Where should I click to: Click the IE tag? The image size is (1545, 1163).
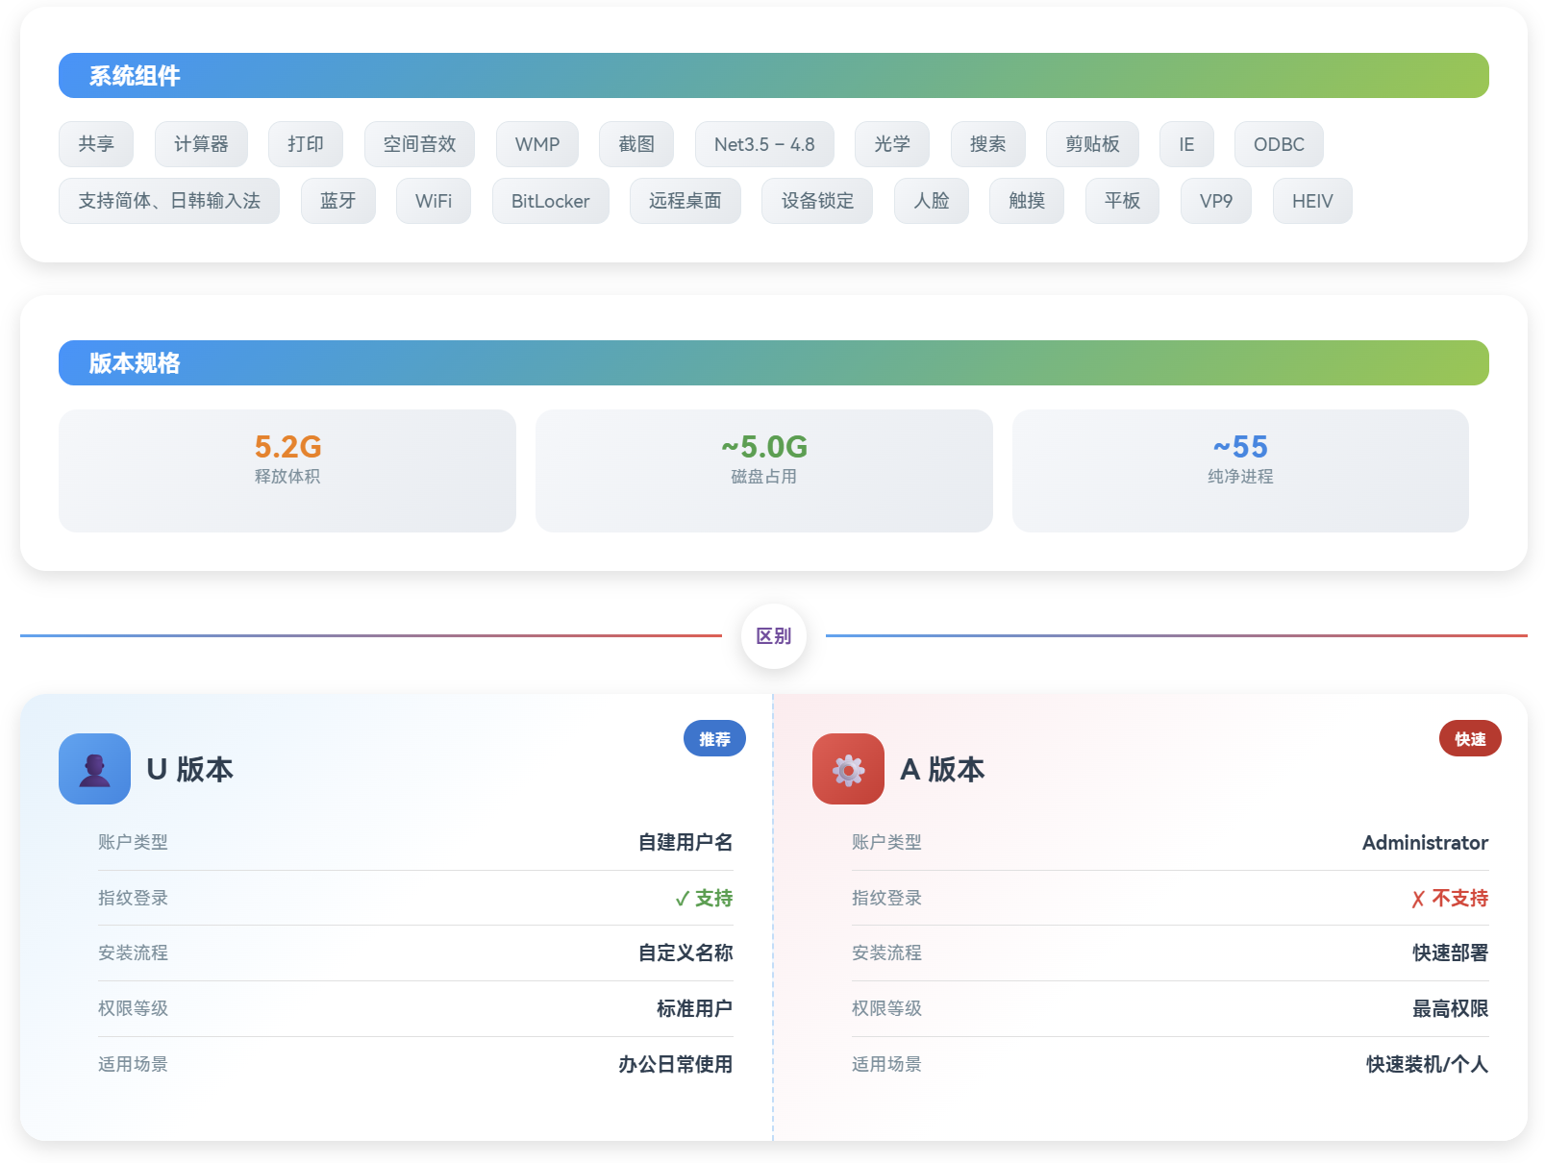click(x=1186, y=144)
